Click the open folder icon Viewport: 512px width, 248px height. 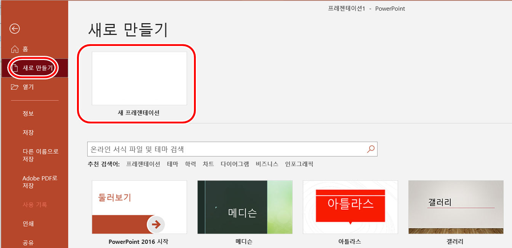15,87
